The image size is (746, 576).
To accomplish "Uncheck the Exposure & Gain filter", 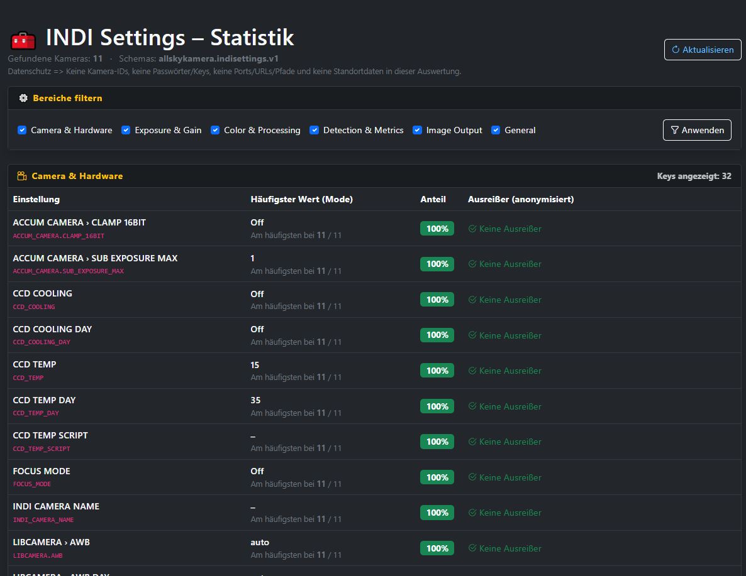I will pyautogui.click(x=126, y=130).
